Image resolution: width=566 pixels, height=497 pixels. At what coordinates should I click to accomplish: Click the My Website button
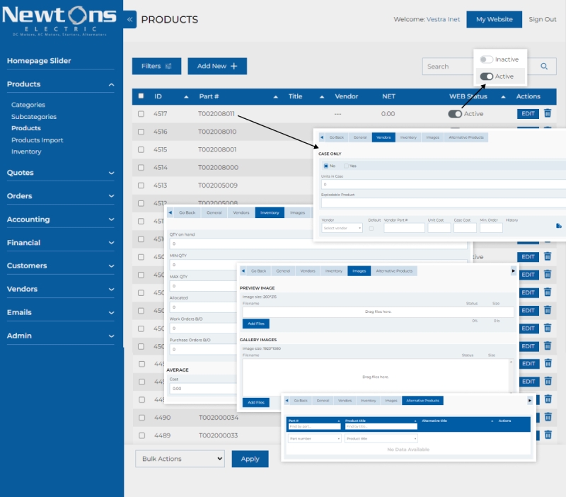(494, 19)
